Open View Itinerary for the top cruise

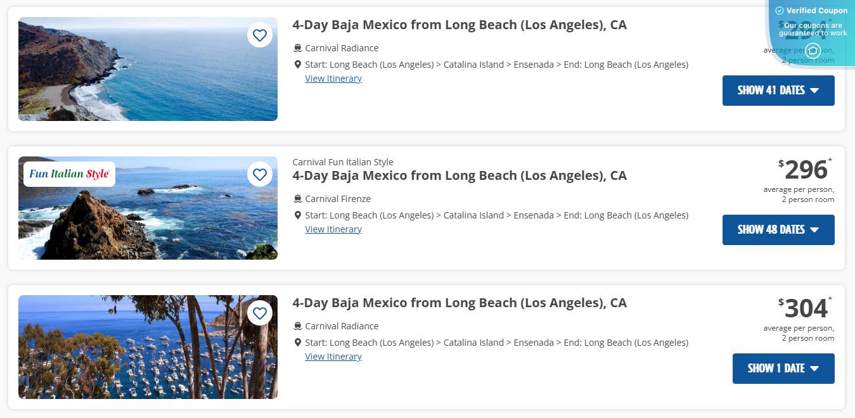pyautogui.click(x=333, y=79)
